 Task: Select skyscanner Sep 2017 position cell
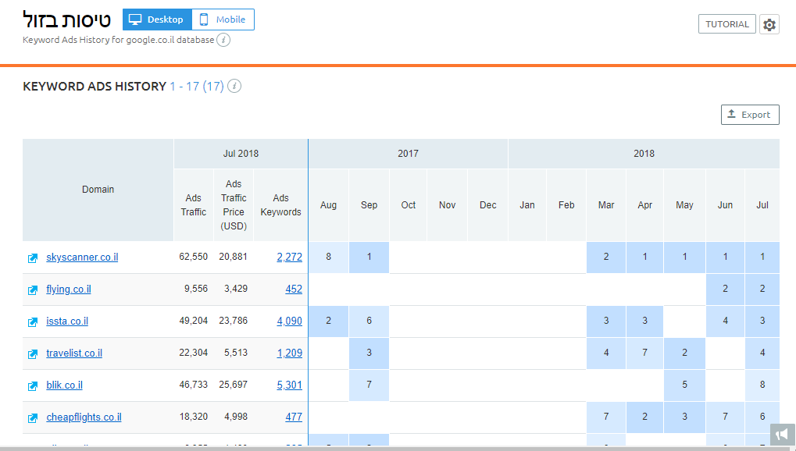coord(369,257)
